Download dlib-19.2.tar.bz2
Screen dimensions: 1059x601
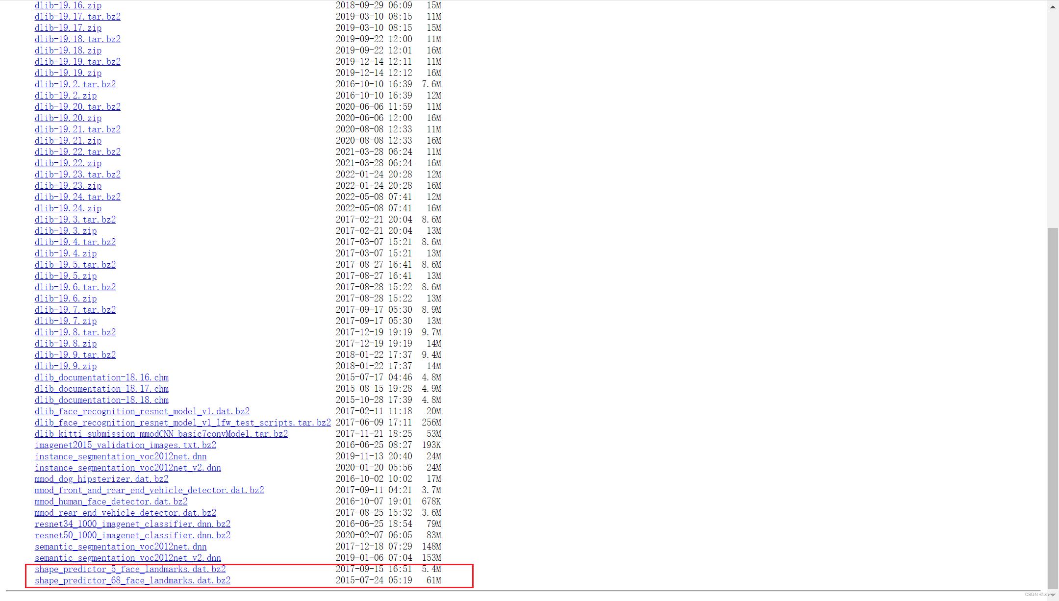click(x=75, y=84)
